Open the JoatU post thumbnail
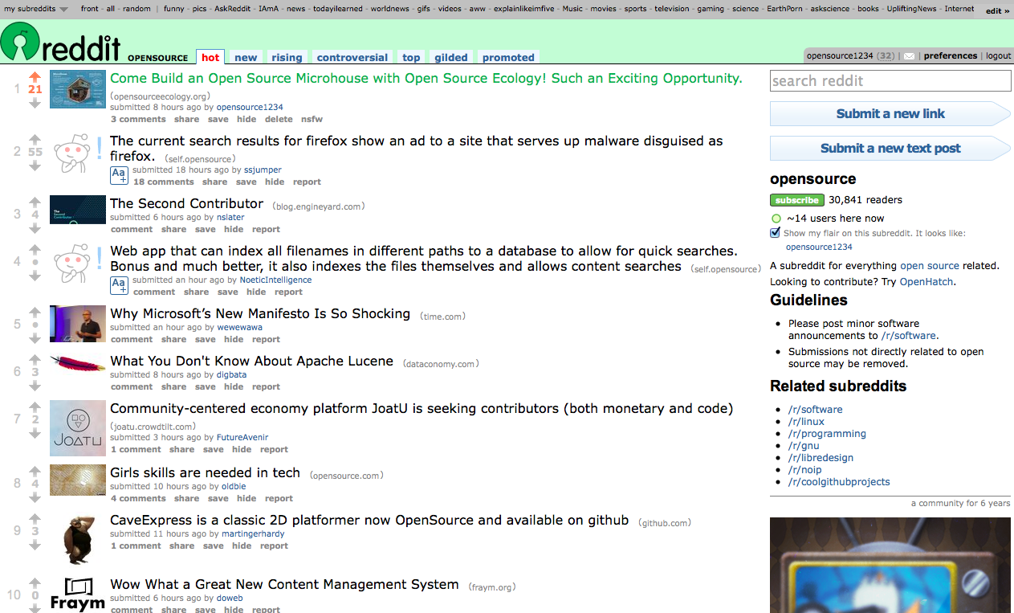The image size is (1014, 613). tap(78, 427)
